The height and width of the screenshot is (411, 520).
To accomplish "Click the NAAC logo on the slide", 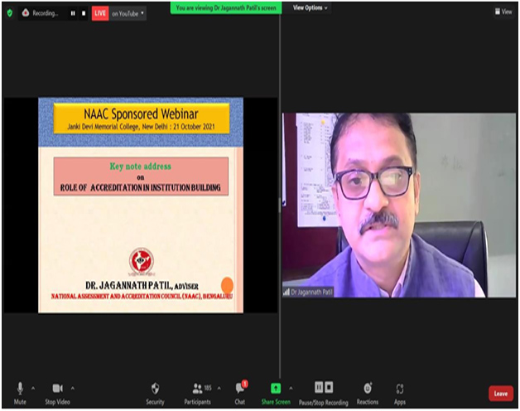I will [142, 263].
